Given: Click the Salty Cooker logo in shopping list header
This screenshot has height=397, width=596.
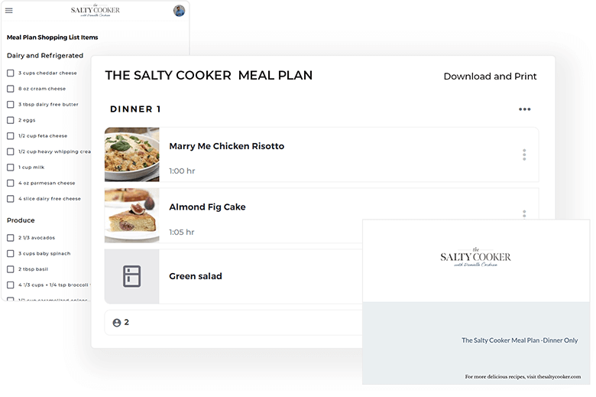Looking at the screenshot, I should 95,11.
